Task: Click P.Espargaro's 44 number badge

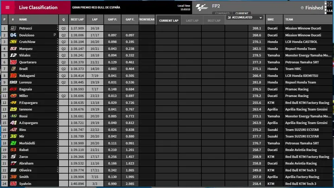Action: [x=13, y=102]
